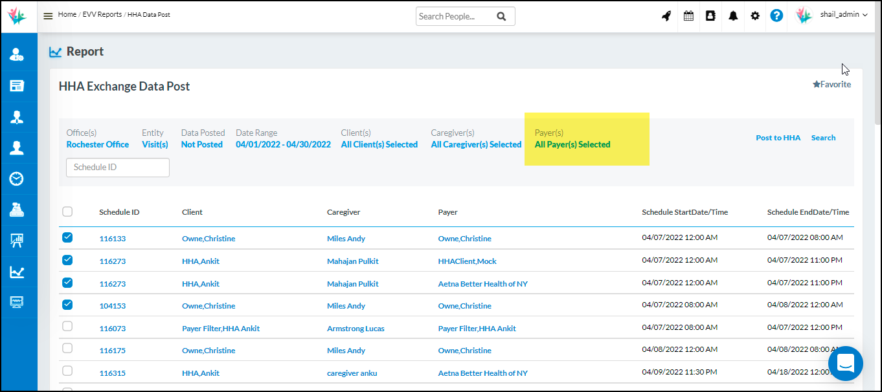Screen dimensions: 882x392
Task: Open the hamburger navigation menu
Action: point(47,14)
